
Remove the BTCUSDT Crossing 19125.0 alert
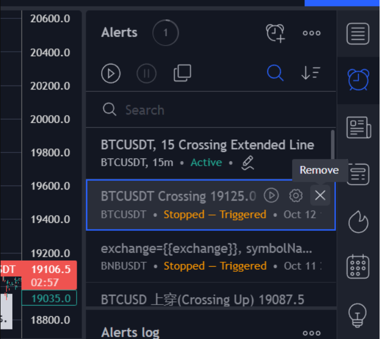[x=320, y=196]
